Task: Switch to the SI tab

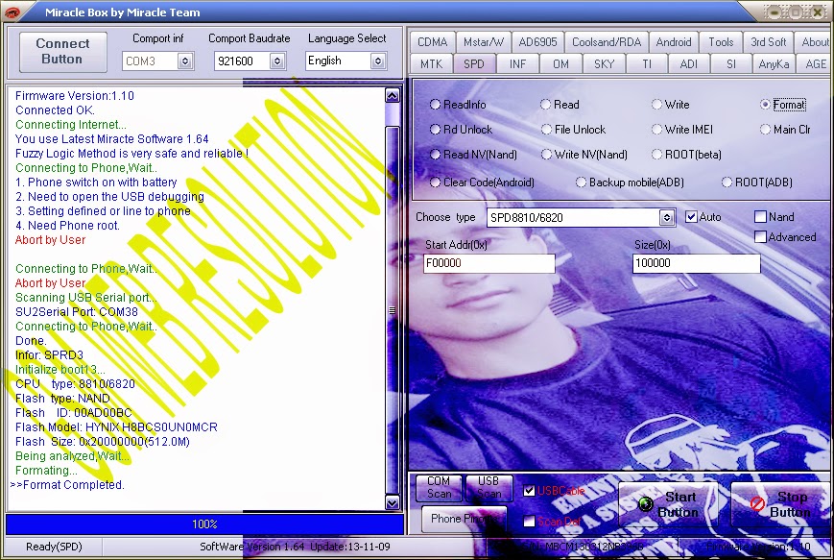Action: [x=731, y=64]
